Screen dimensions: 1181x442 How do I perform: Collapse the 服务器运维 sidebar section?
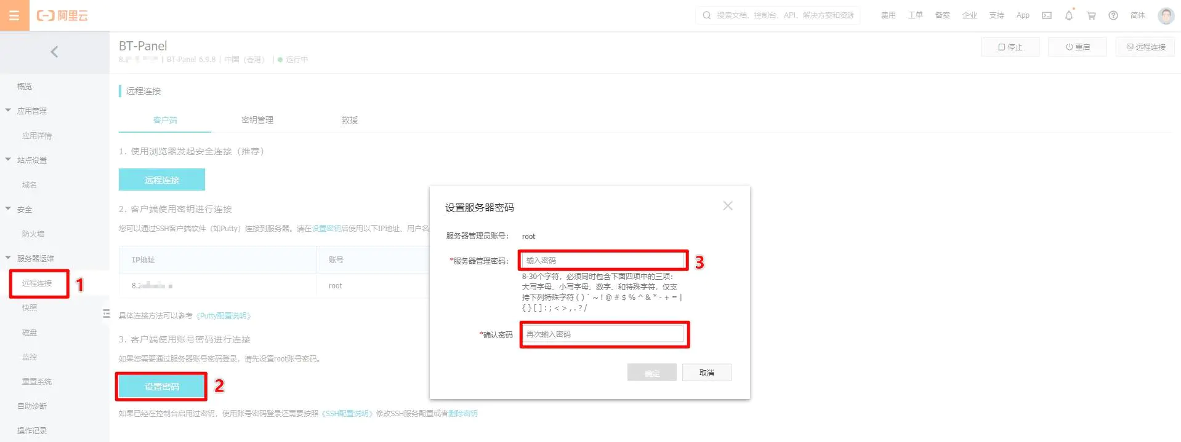[9, 258]
